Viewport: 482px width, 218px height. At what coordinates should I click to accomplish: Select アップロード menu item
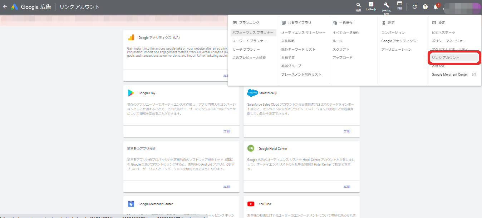click(x=343, y=57)
